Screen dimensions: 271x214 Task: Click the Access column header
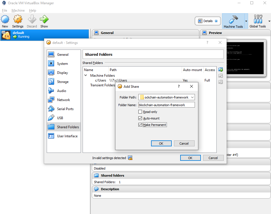tap(210, 70)
